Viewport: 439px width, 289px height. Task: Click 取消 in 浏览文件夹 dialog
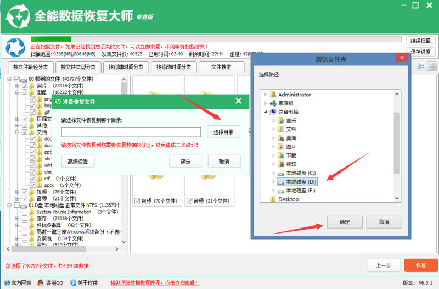(x=384, y=222)
